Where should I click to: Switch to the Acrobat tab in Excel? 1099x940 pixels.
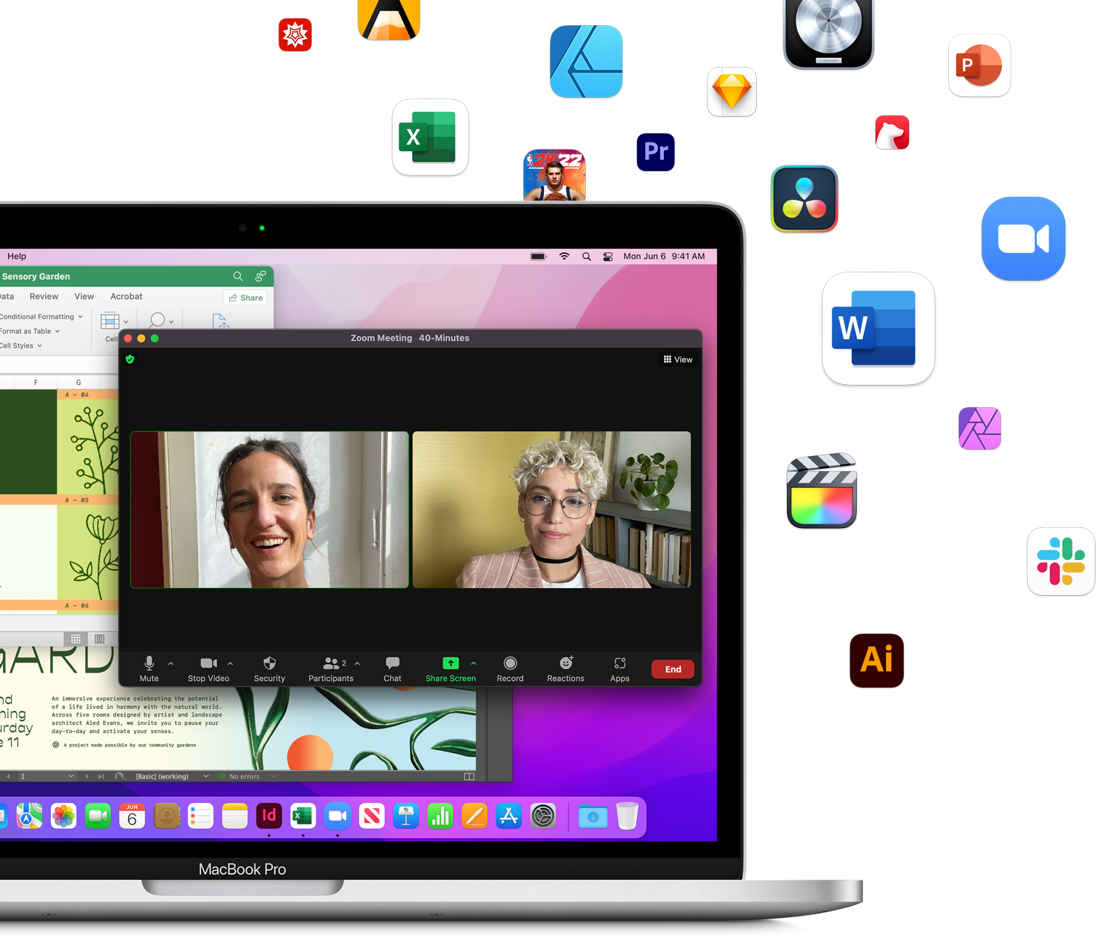pyautogui.click(x=126, y=296)
